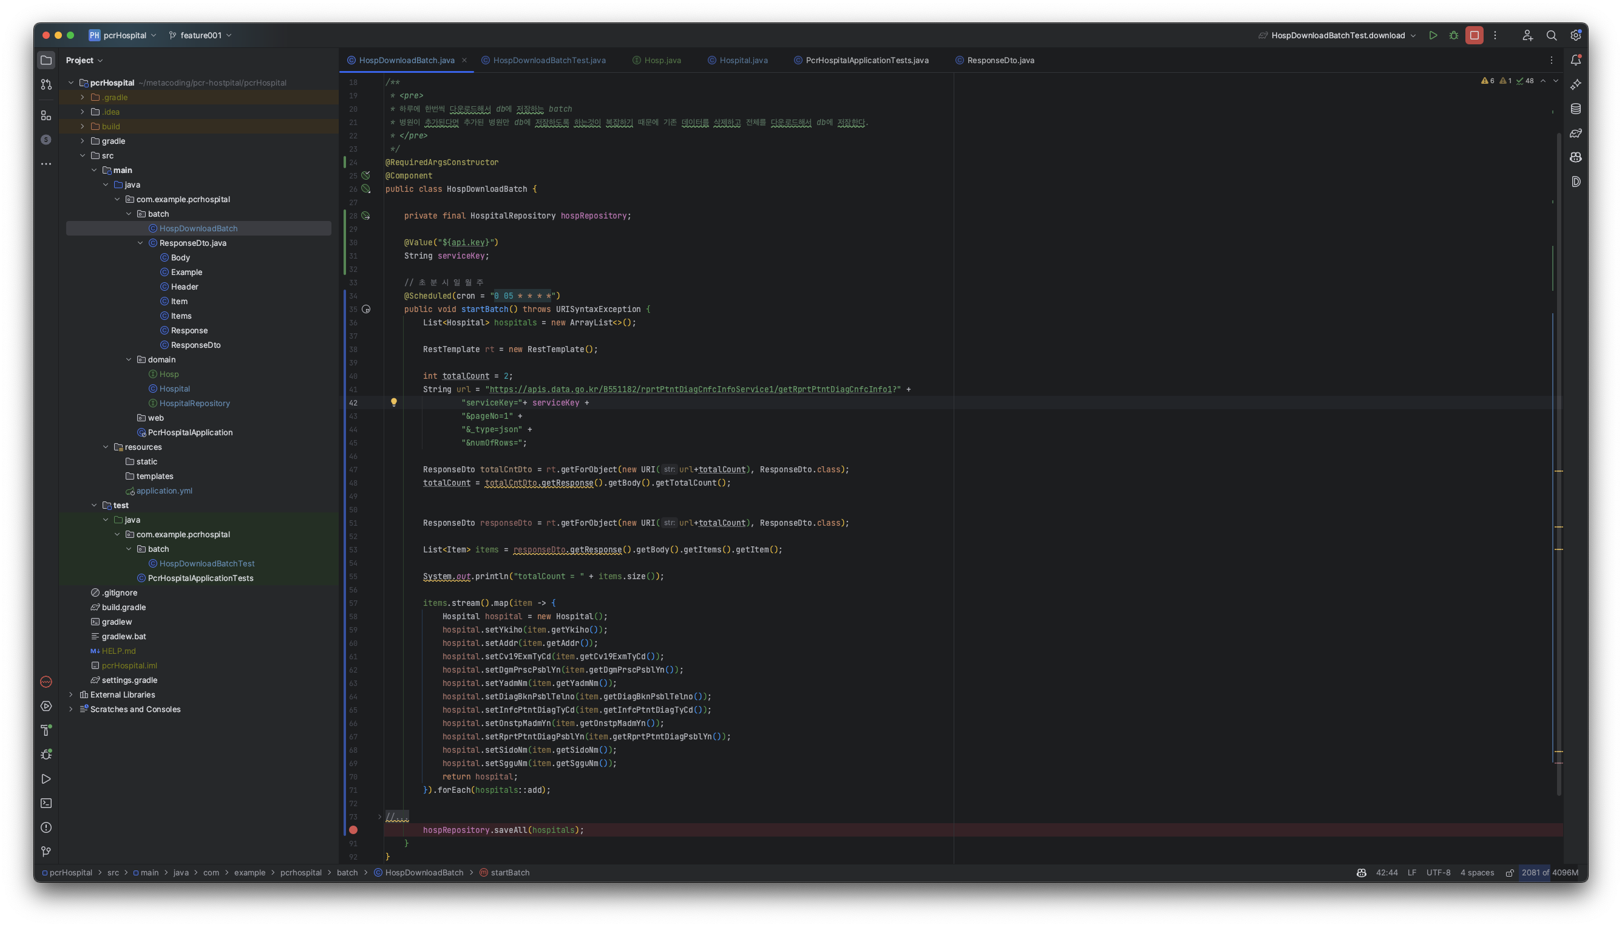
Task: Click the Debug bug icon in toolbar
Action: pos(1454,35)
